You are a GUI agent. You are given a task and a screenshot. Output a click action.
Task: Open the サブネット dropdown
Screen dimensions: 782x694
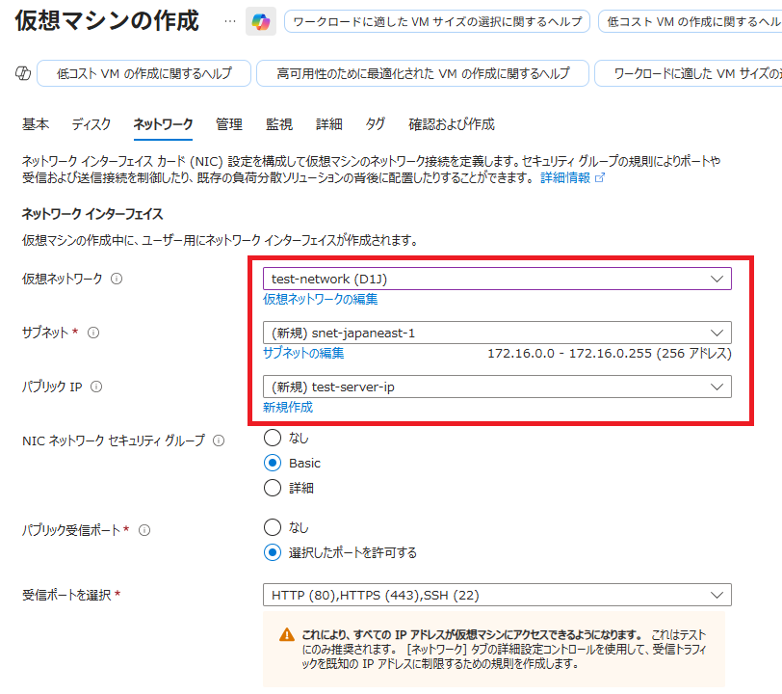click(x=496, y=333)
